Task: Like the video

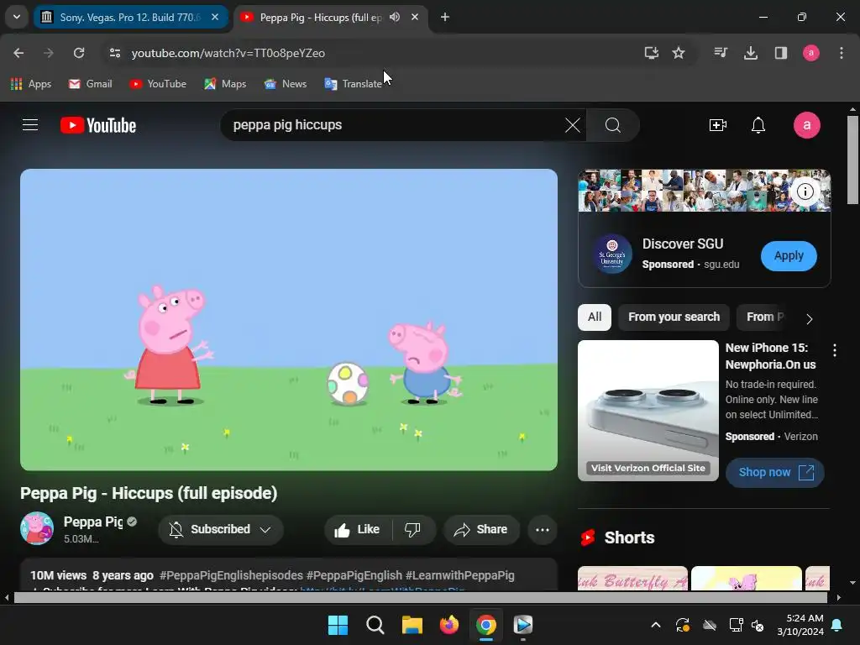Action: click(x=358, y=529)
